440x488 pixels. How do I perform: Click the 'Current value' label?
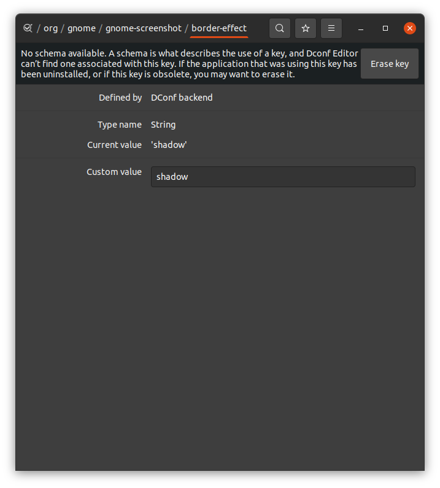(x=115, y=145)
